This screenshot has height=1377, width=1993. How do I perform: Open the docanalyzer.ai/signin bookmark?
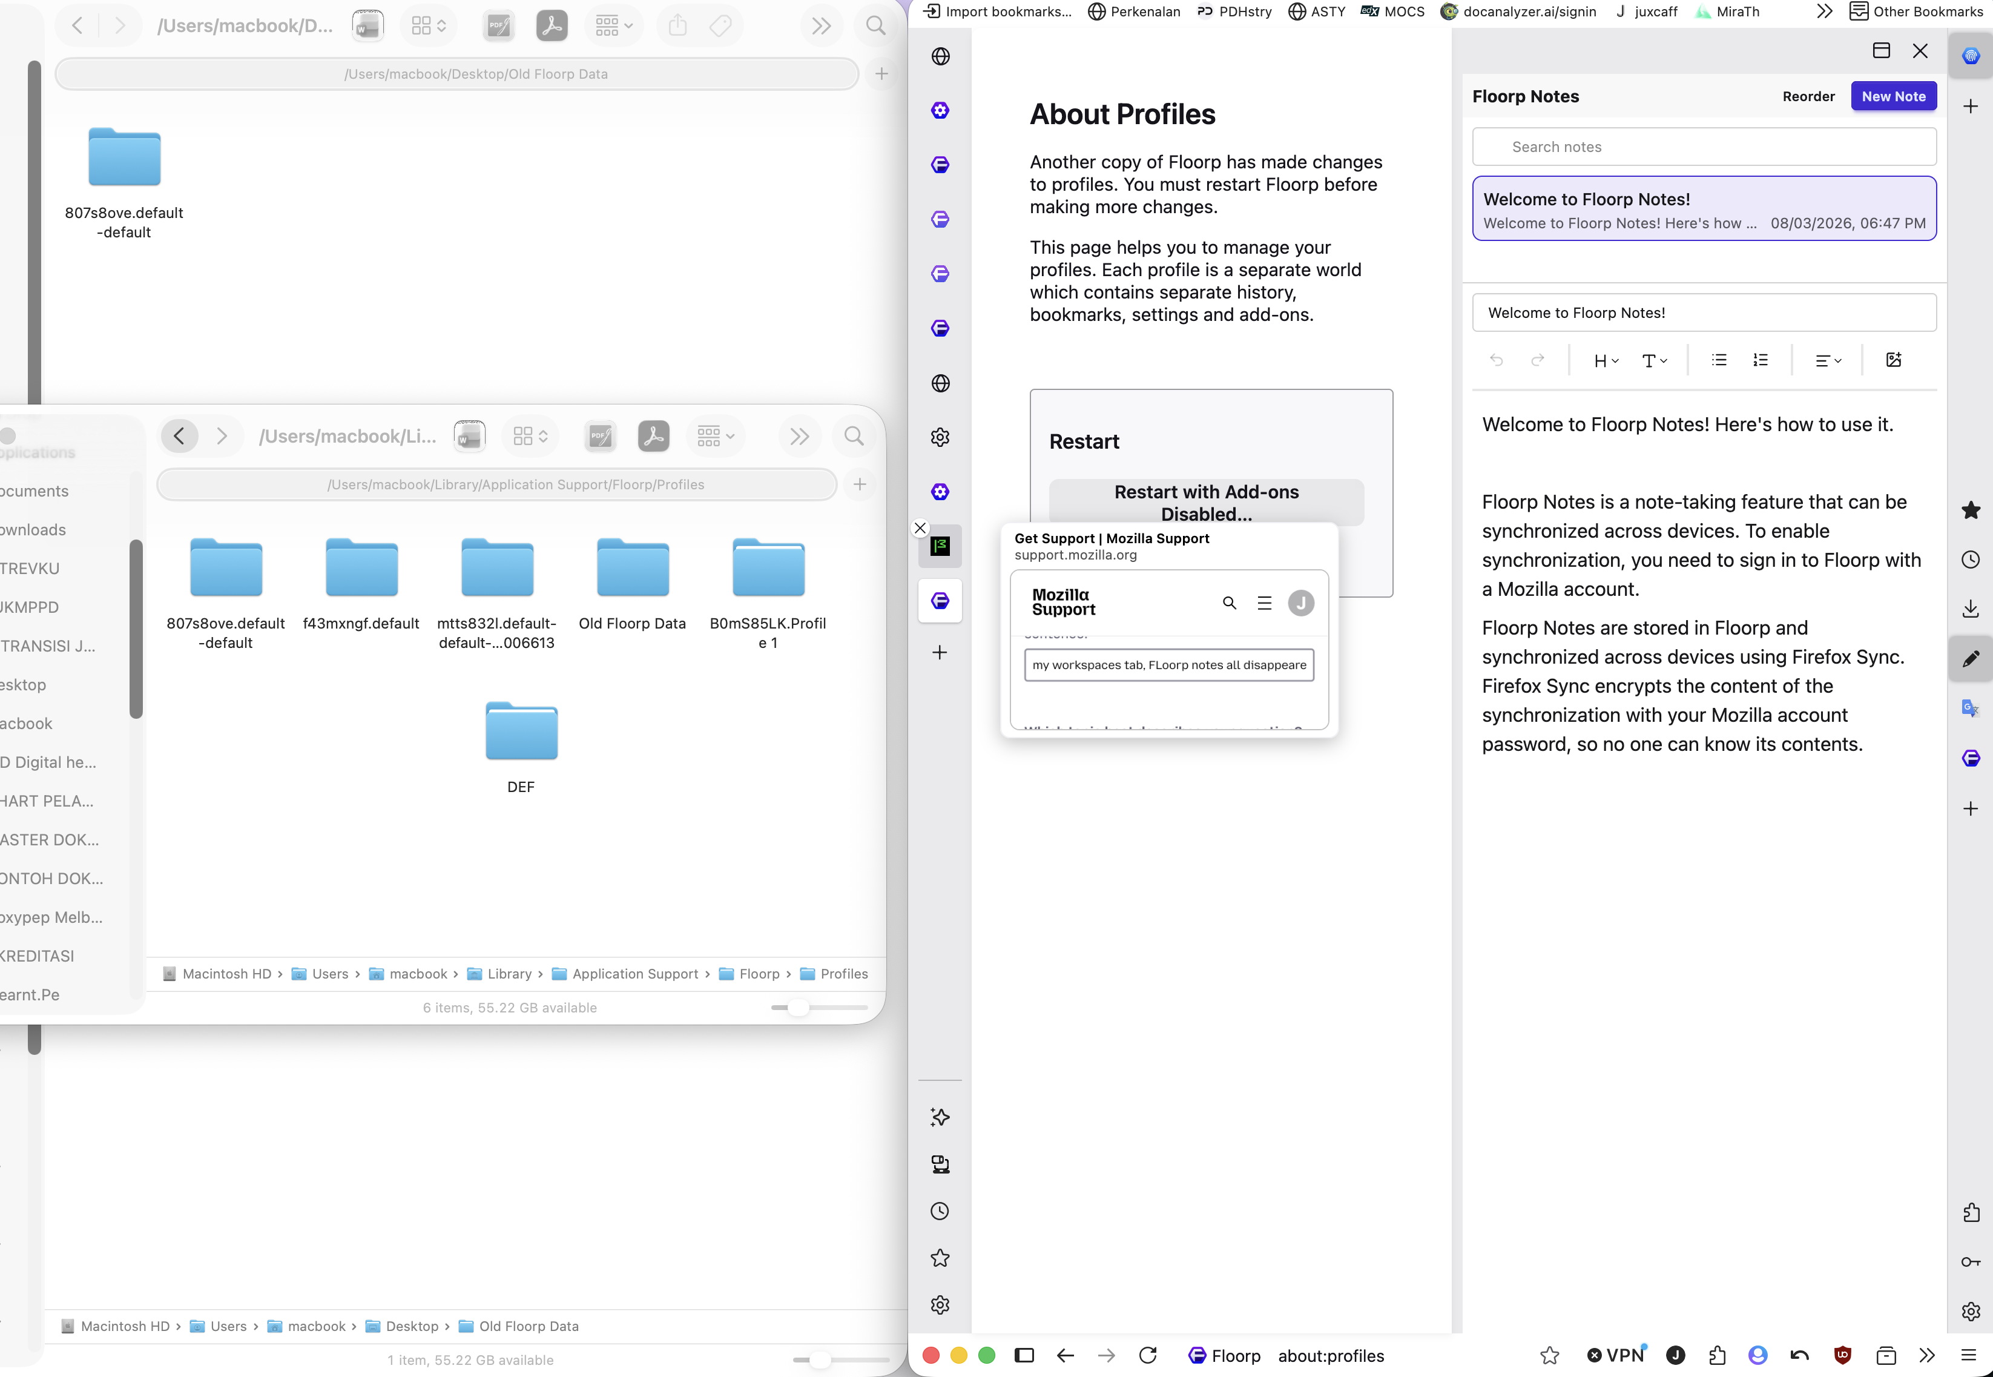point(1519,12)
